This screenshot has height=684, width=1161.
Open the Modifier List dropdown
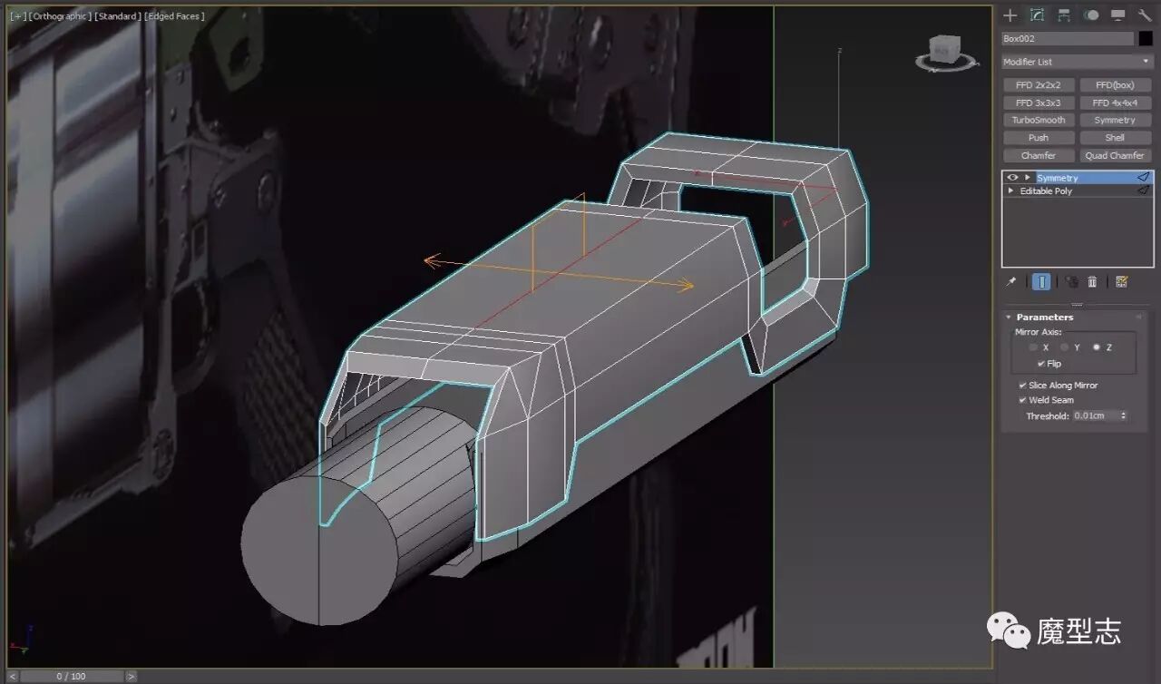[x=1077, y=62]
